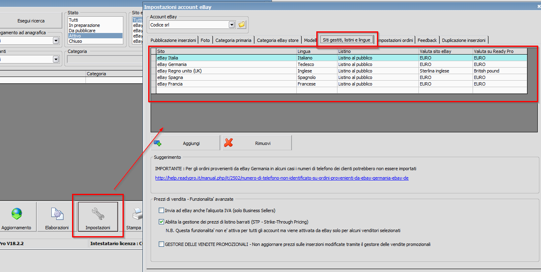The width and height of the screenshot is (541, 272).
Task: Click the Categoria column header in main window
Action: point(114,74)
